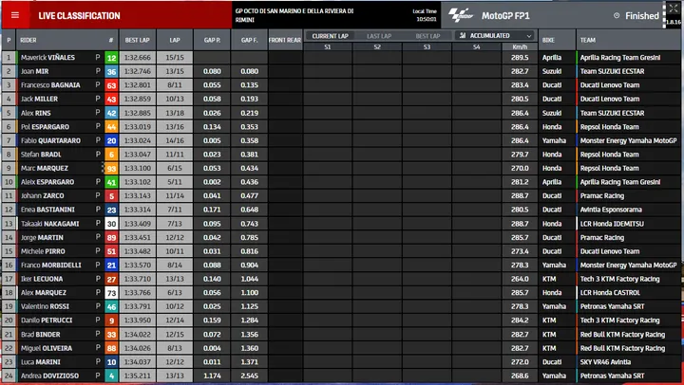Screen dimensions: 684x385
Task: Select rider Luca MARINI
Action: [x=41, y=362]
